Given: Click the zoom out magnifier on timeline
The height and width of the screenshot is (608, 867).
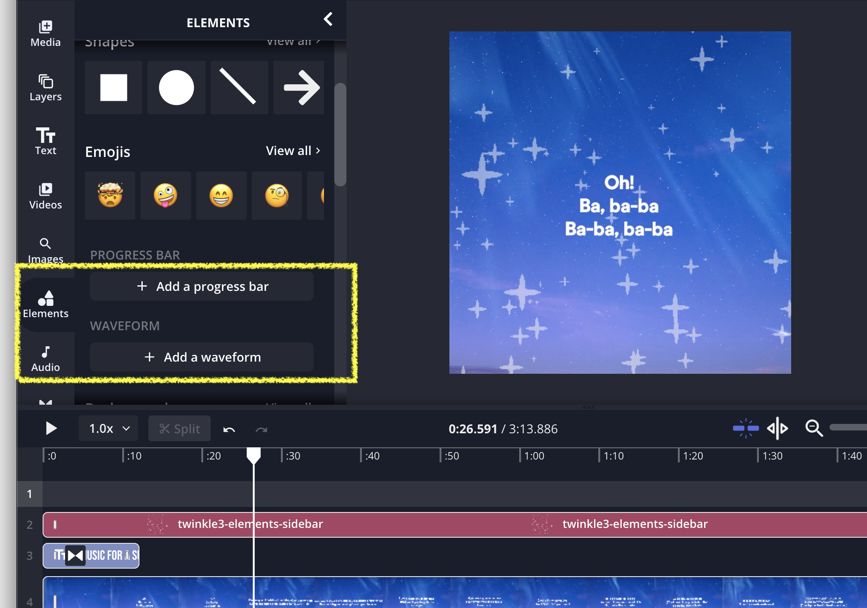Looking at the screenshot, I should pos(814,428).
